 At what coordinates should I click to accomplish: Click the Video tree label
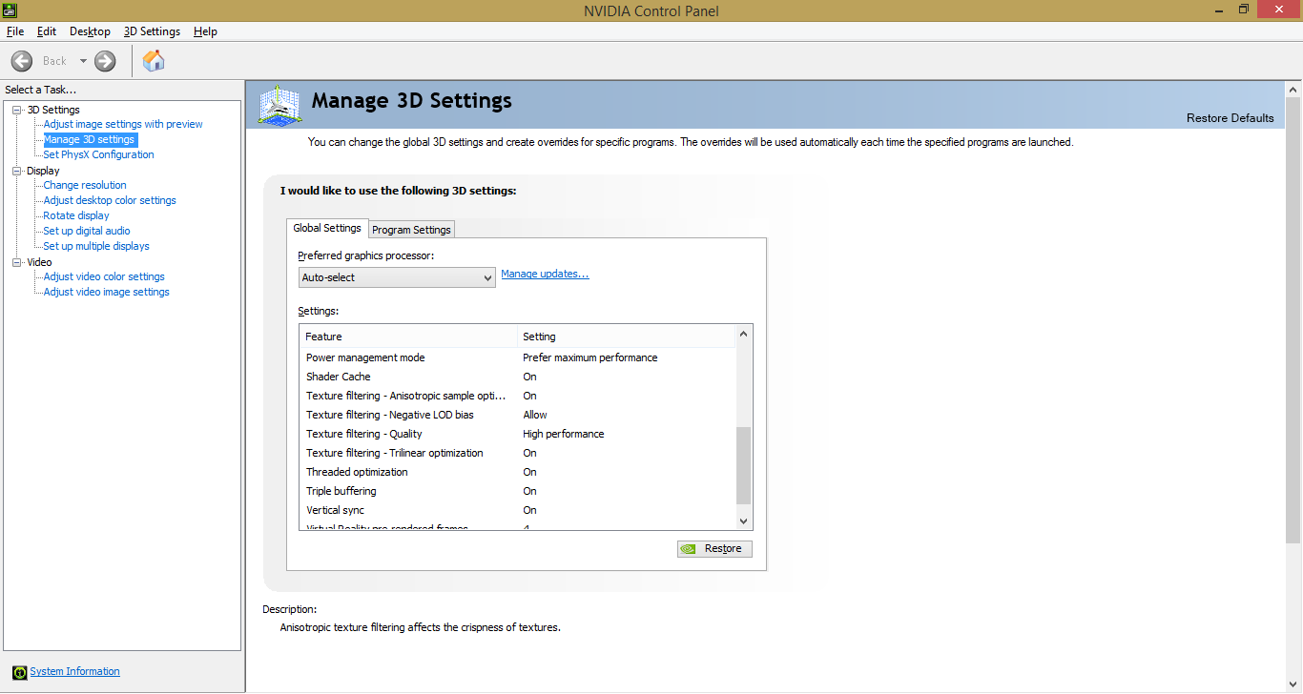click(x=39, y=262)
